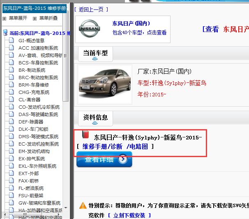The height and width of the screenshot is (219, 249).
Task: Open EC-发动机控制系统 tree item
Action: tap(39, 144)
